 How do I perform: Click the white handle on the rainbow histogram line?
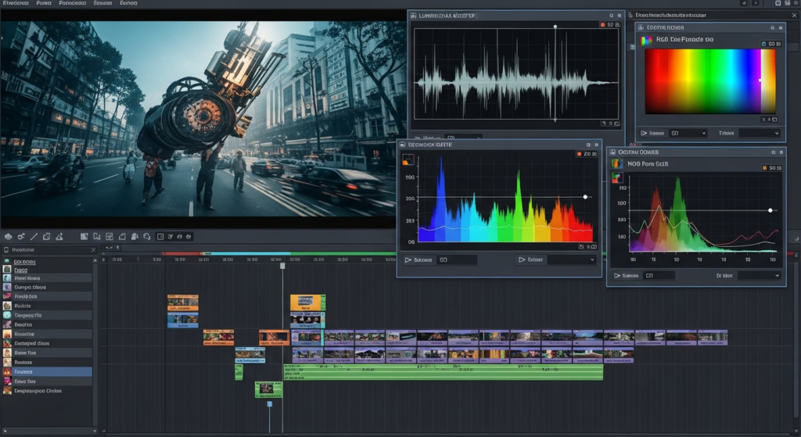pos(584,197)
